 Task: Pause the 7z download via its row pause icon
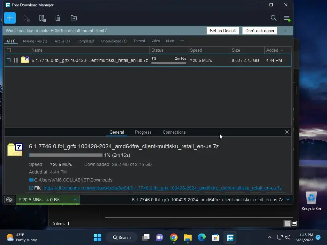point(16,60)
